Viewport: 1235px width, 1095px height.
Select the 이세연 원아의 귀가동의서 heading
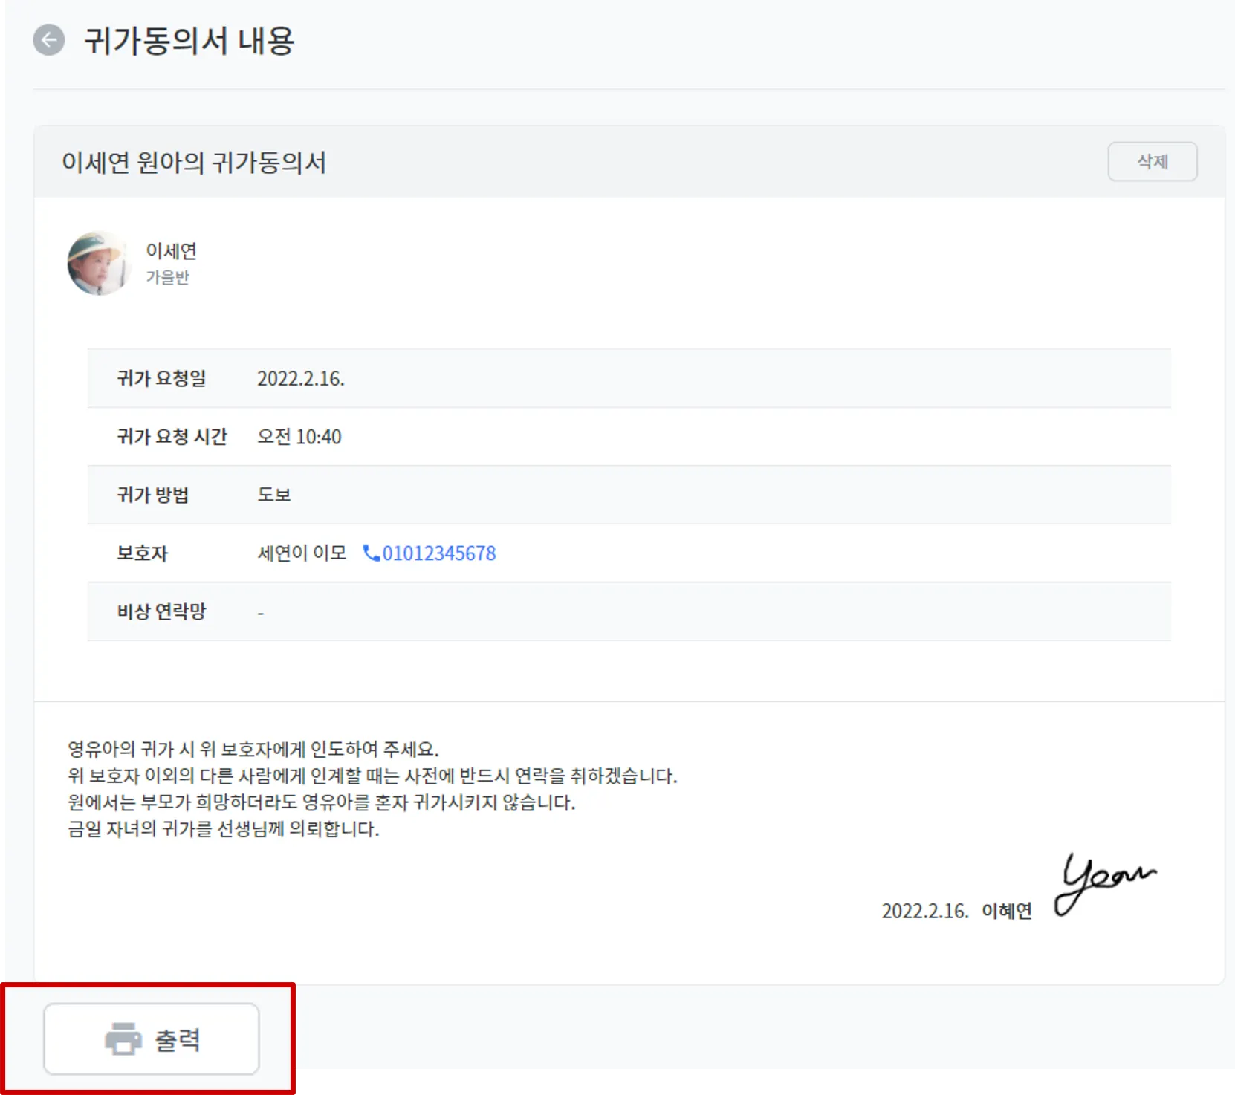[194, 162]
